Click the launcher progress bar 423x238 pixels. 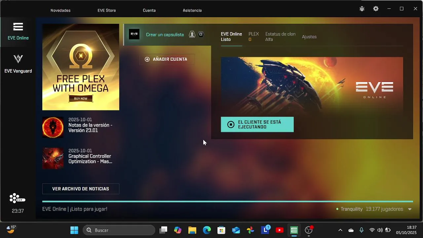pyautogui.click(x=228, y=201)
